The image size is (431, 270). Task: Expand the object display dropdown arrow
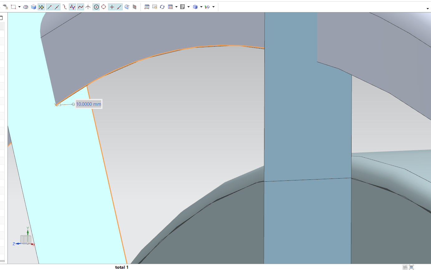tap(213, 7)
